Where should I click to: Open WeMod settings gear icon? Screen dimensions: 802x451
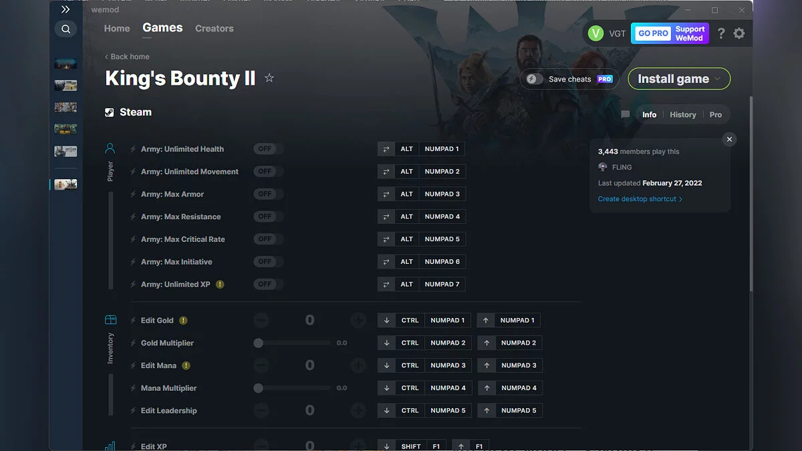[x=739, y=33]
